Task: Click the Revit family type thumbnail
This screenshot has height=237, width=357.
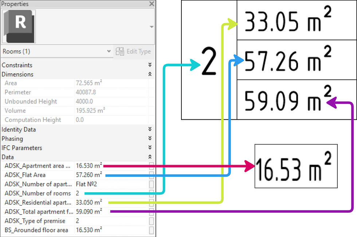Action: point(19,26)
